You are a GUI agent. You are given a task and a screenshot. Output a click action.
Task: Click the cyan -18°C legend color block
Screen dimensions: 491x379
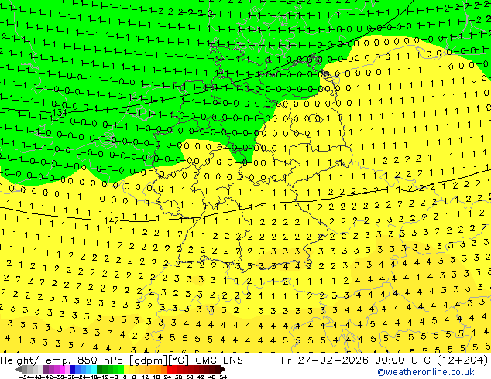[x=94, y=369]
